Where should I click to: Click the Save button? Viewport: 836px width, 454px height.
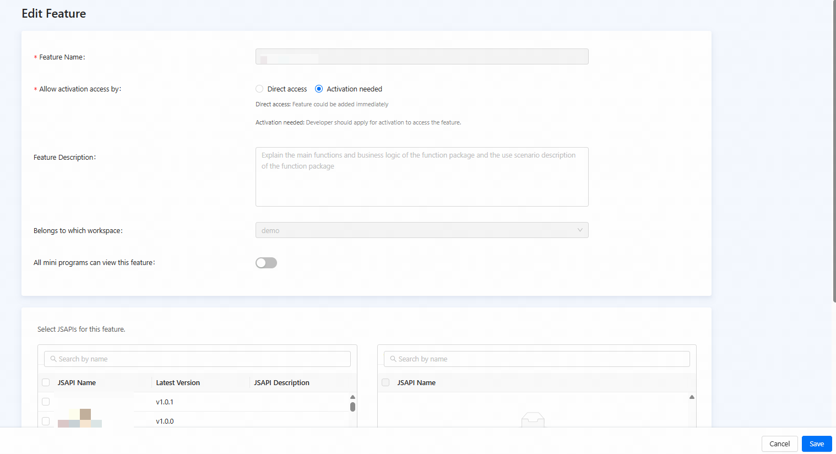(x=816, y=444)
